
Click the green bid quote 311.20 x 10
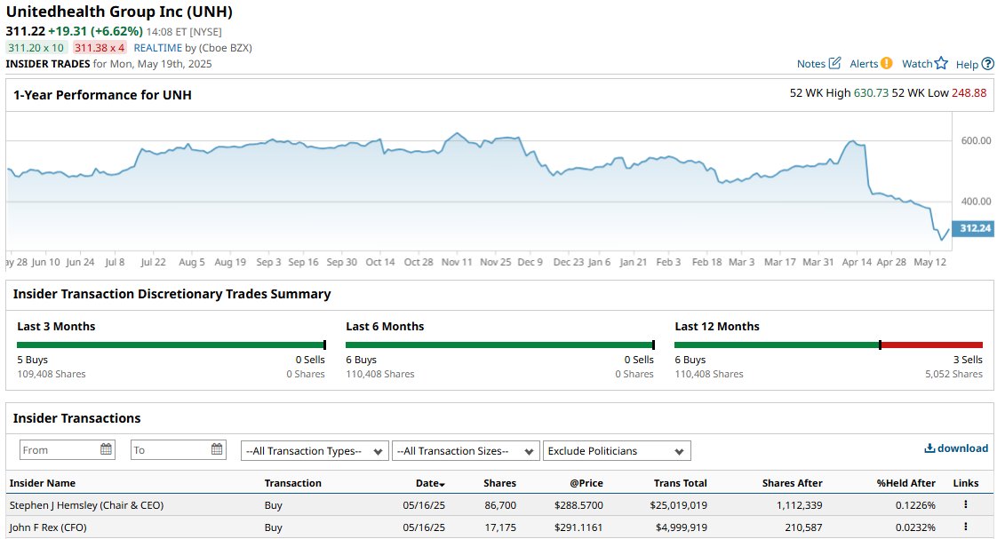pyautogui.click(x=36, y=47)
